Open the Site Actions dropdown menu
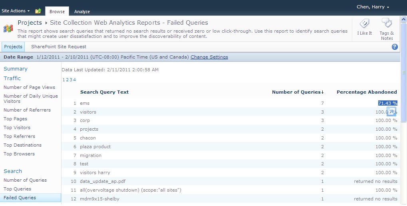 [16, 11]
